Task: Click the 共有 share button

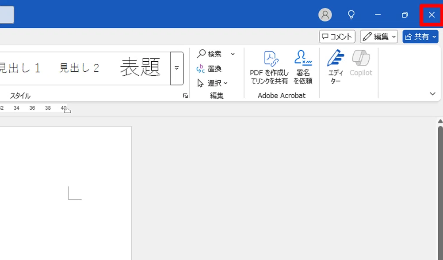Action: click(x=420, y=37)
